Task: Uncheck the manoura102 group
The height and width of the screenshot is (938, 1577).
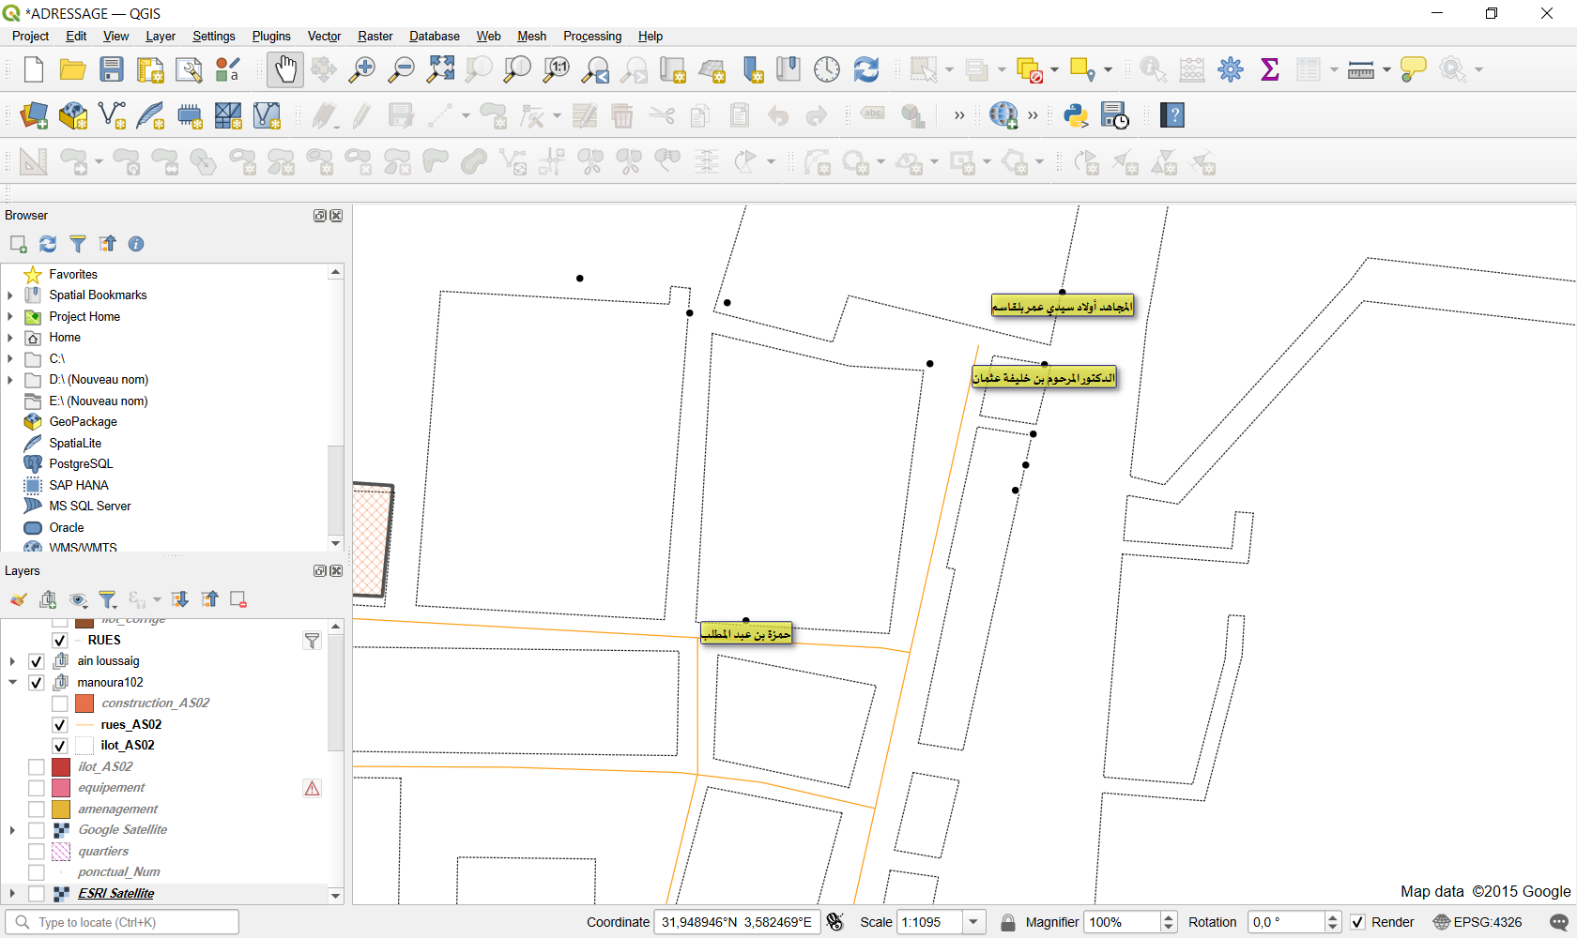Action: [37, 683]
